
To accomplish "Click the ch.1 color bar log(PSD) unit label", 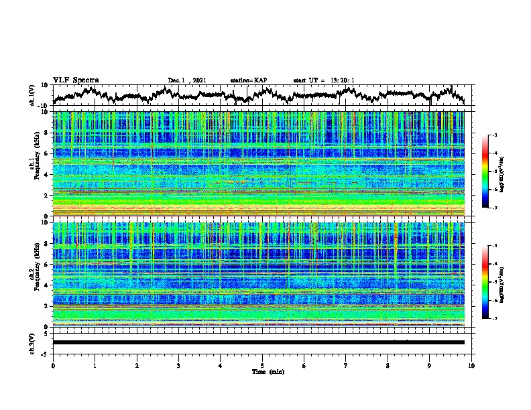I will click(x=502, y=175).
